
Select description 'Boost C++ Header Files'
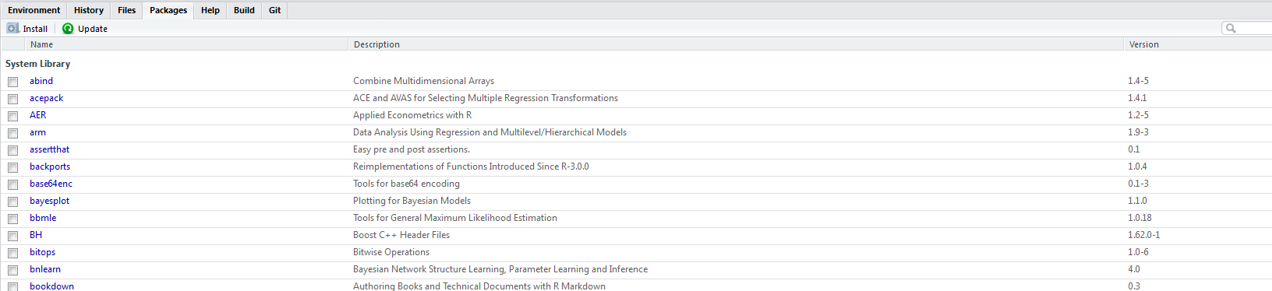click(401, 235)
